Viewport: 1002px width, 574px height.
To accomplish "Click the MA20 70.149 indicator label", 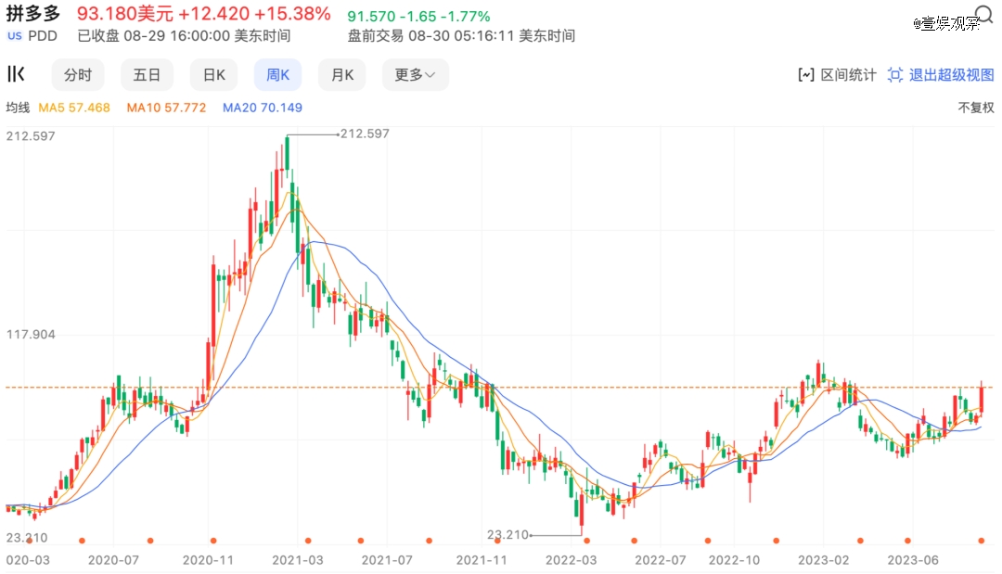I will coord(263,108).
